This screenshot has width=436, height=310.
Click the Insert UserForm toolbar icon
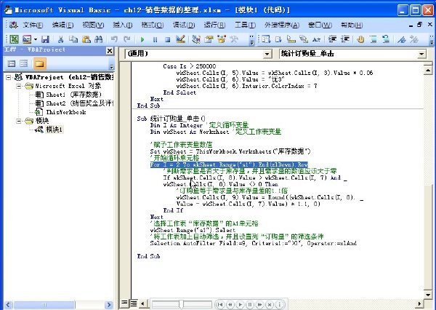point(27,39)
